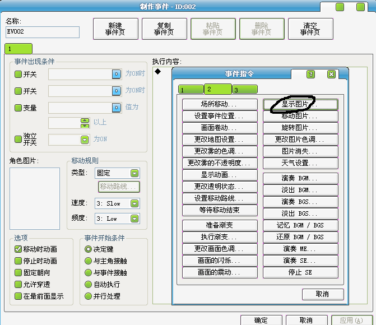Open help in the 事件指令 dialog
The width and height of the screenshot is (376, 325).
(310, 74)
